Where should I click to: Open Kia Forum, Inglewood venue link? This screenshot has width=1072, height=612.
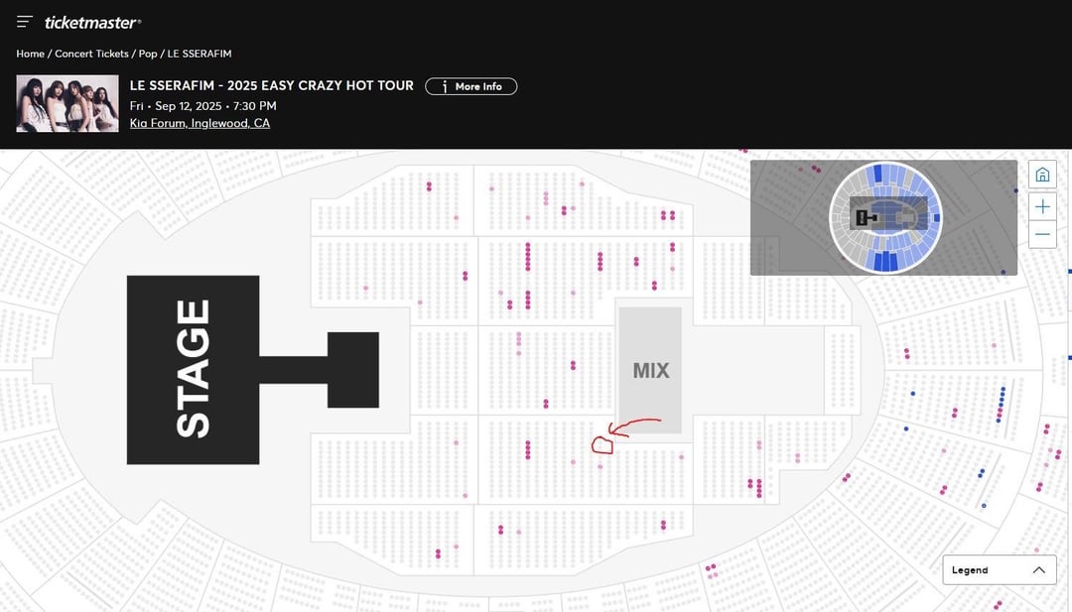point(200,123)
